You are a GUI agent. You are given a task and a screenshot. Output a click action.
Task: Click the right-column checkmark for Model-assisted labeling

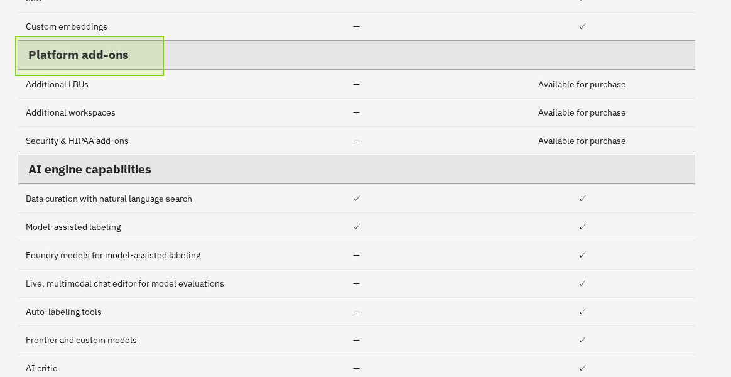582,227
